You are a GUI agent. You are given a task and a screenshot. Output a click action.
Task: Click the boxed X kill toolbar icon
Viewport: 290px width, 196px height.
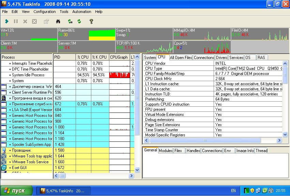point(34,21)
